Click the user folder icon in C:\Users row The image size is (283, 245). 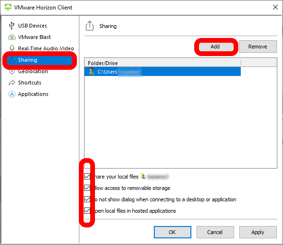point(92,71)
